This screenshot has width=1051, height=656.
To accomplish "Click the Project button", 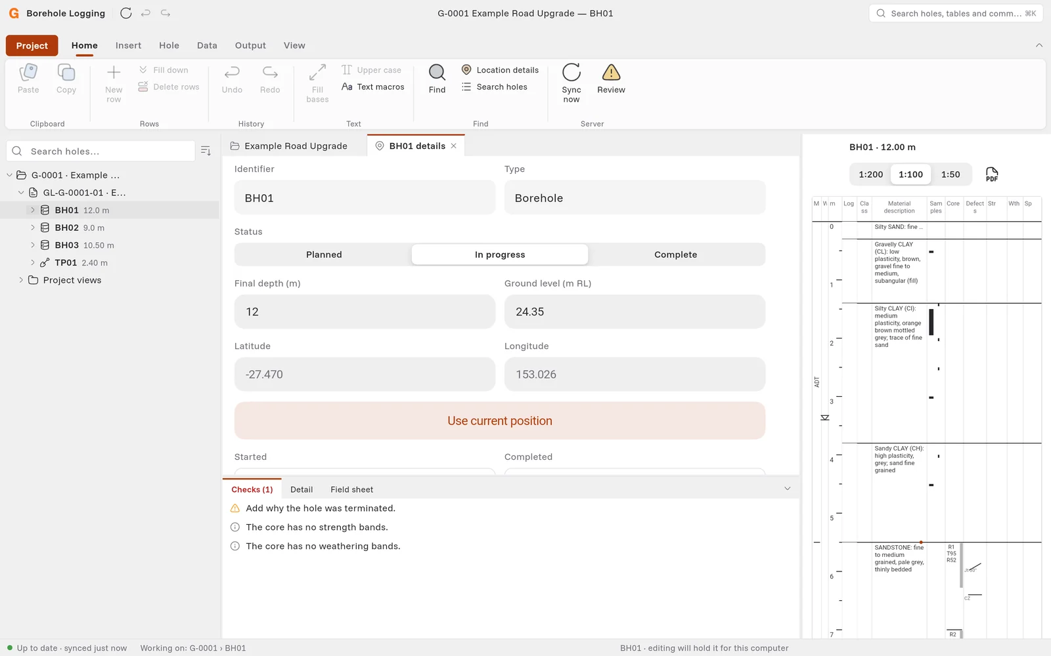I will point(32,46).
